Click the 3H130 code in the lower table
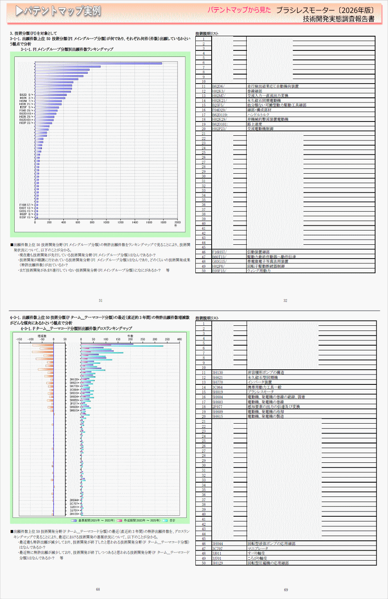This screenshot has height=599, width=388. coord(218,373)
